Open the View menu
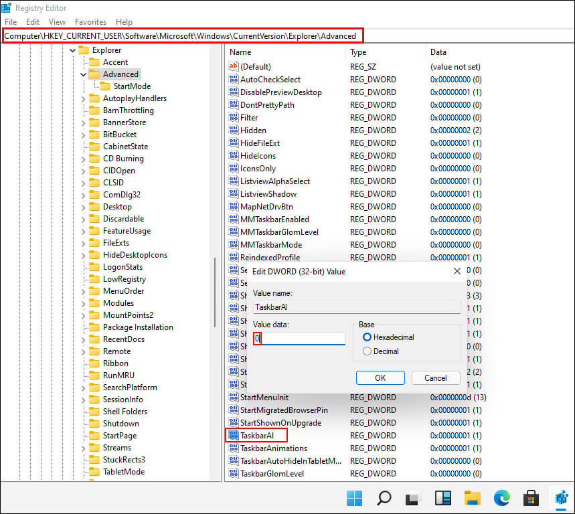 (x=57, y=22)
